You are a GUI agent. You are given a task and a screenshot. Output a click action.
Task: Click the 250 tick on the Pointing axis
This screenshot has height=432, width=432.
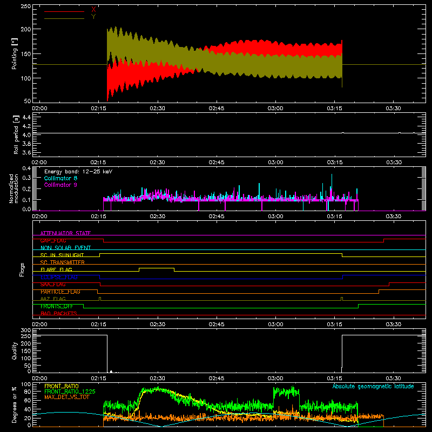click(x=25, y=6)
